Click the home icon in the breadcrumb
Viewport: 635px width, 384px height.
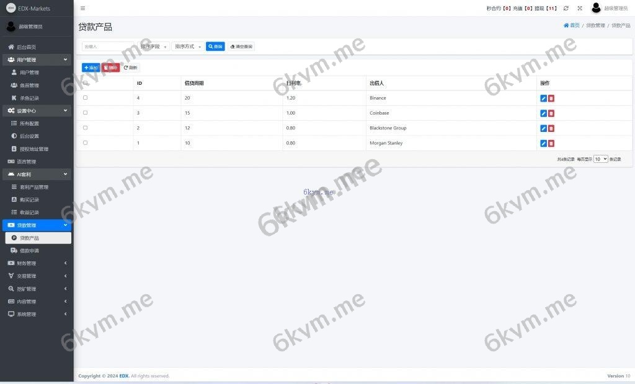click(x=566, y=25)
